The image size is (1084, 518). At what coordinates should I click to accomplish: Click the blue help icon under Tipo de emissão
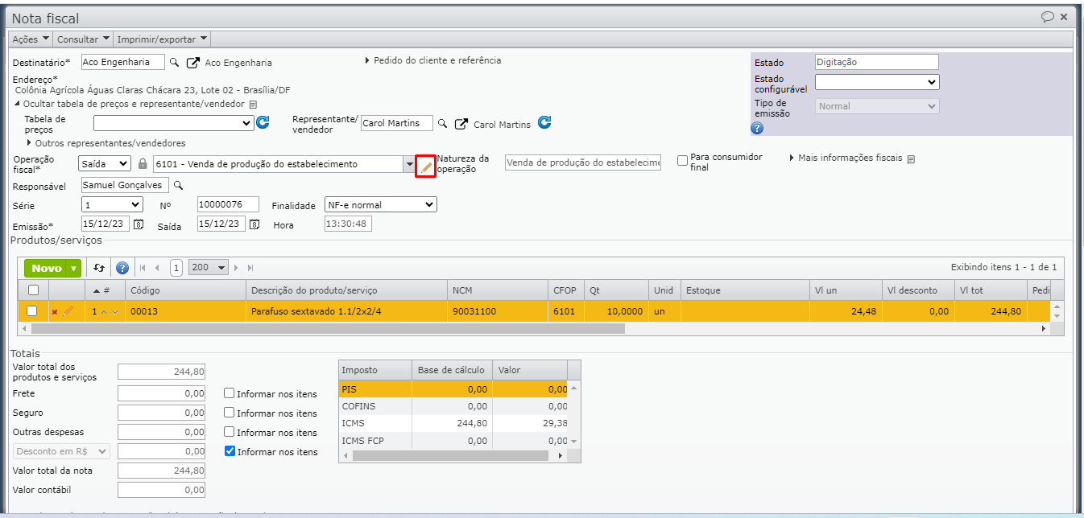(x=757, y=127)
